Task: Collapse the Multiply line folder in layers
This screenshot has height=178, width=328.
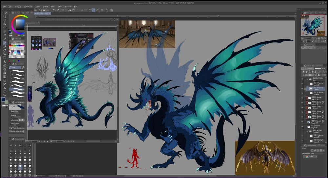Action: (x=307, y=79)
